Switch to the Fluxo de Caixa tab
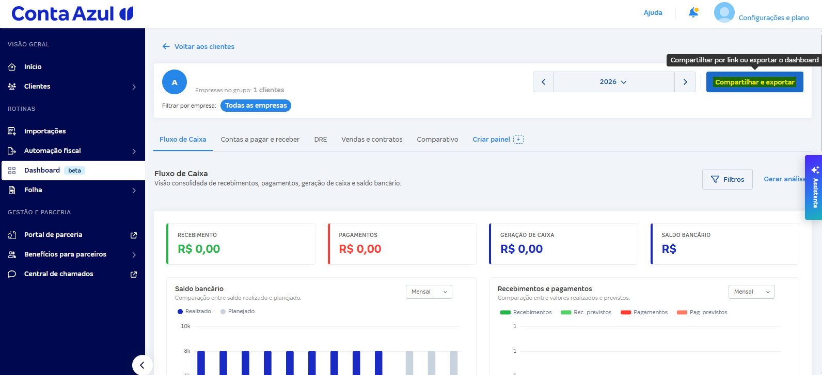This screenshot has width=822, height=375. (183, 140)
